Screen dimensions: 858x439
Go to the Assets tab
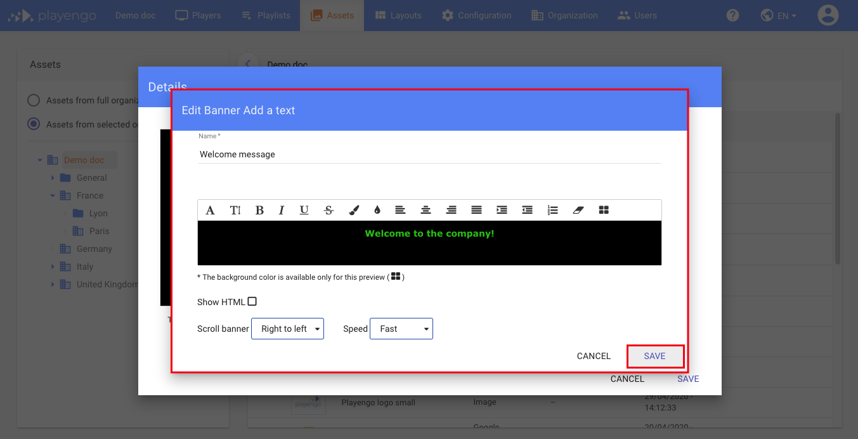point(332,15)
